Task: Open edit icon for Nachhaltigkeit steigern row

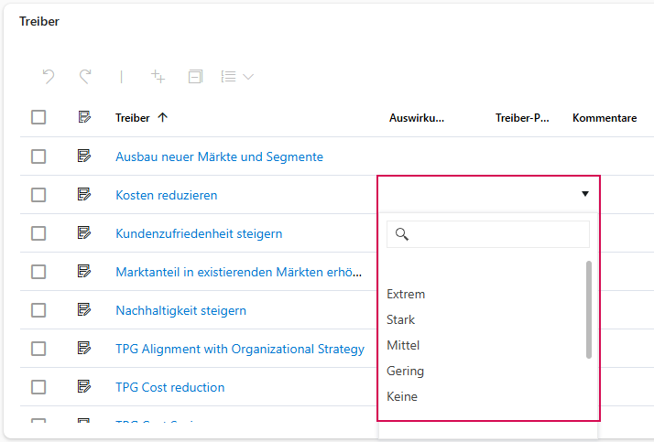Action: pyautogui.click(x=84, y=309)
